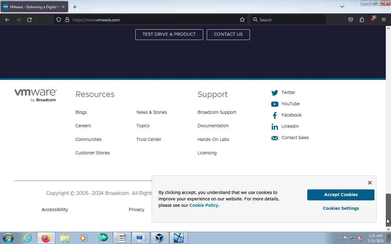Open the media player taskbar icon
This screenshot has width=391, height=244.
click(x=84, y=238)
